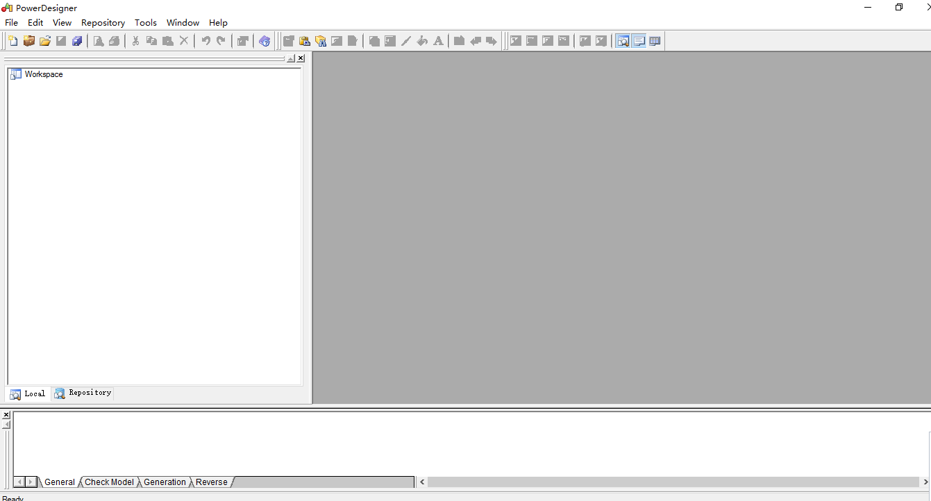The height and width of the screenshot is (501, 931).
Task: Select the General output tab
Action: [60, 482]
